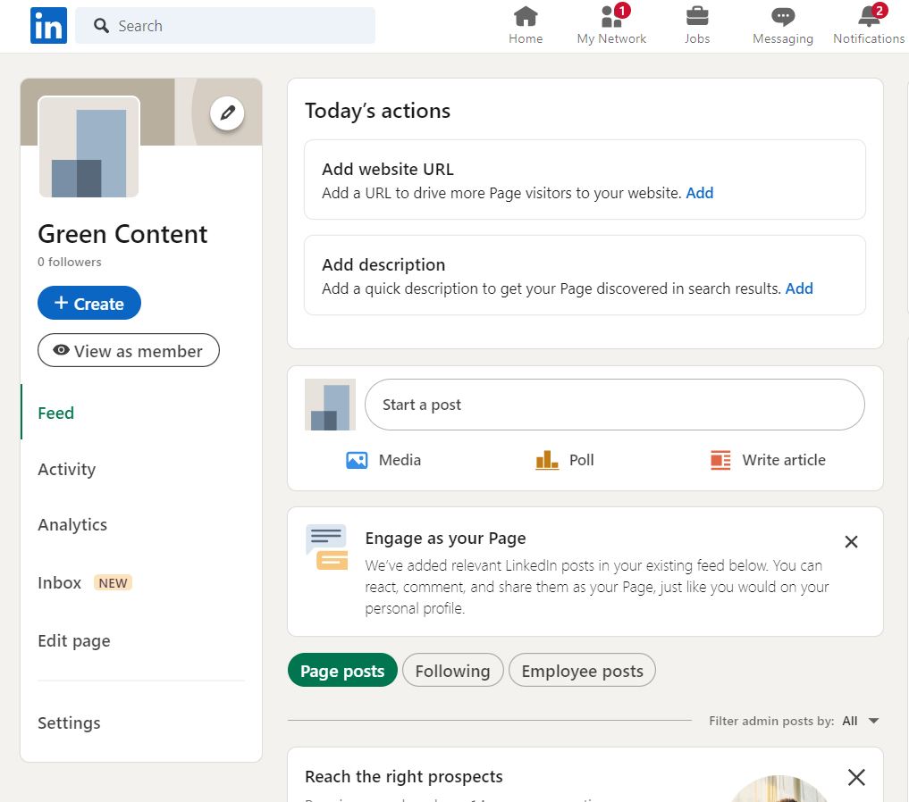Open Edit page in sidebar
Screen dimensions: 909x802
pyautogui.click(x=74, y=641)
